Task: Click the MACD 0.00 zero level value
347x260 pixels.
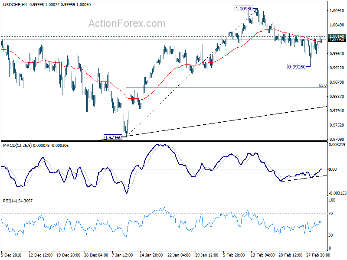Action: pyautogui.click(x=333, y=169)
